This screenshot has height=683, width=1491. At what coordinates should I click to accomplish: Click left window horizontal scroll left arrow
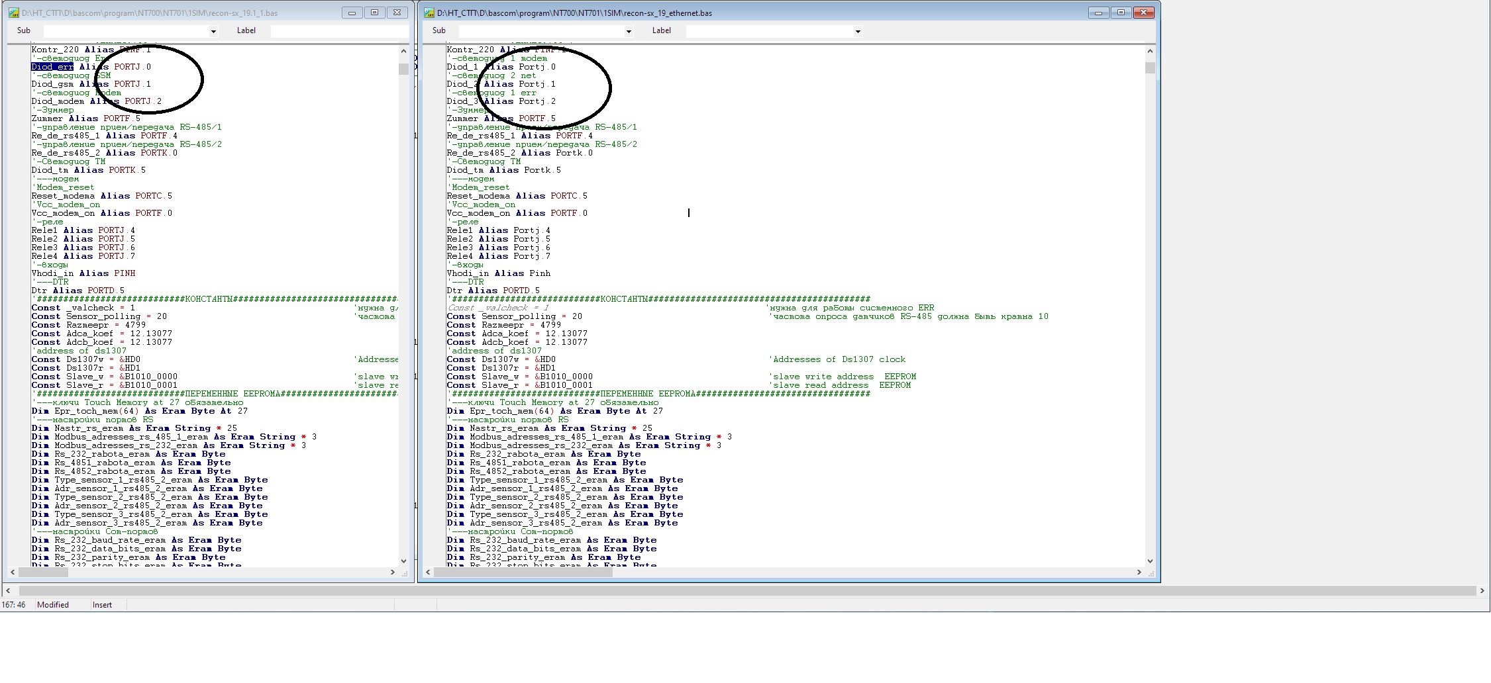[13, 572]
